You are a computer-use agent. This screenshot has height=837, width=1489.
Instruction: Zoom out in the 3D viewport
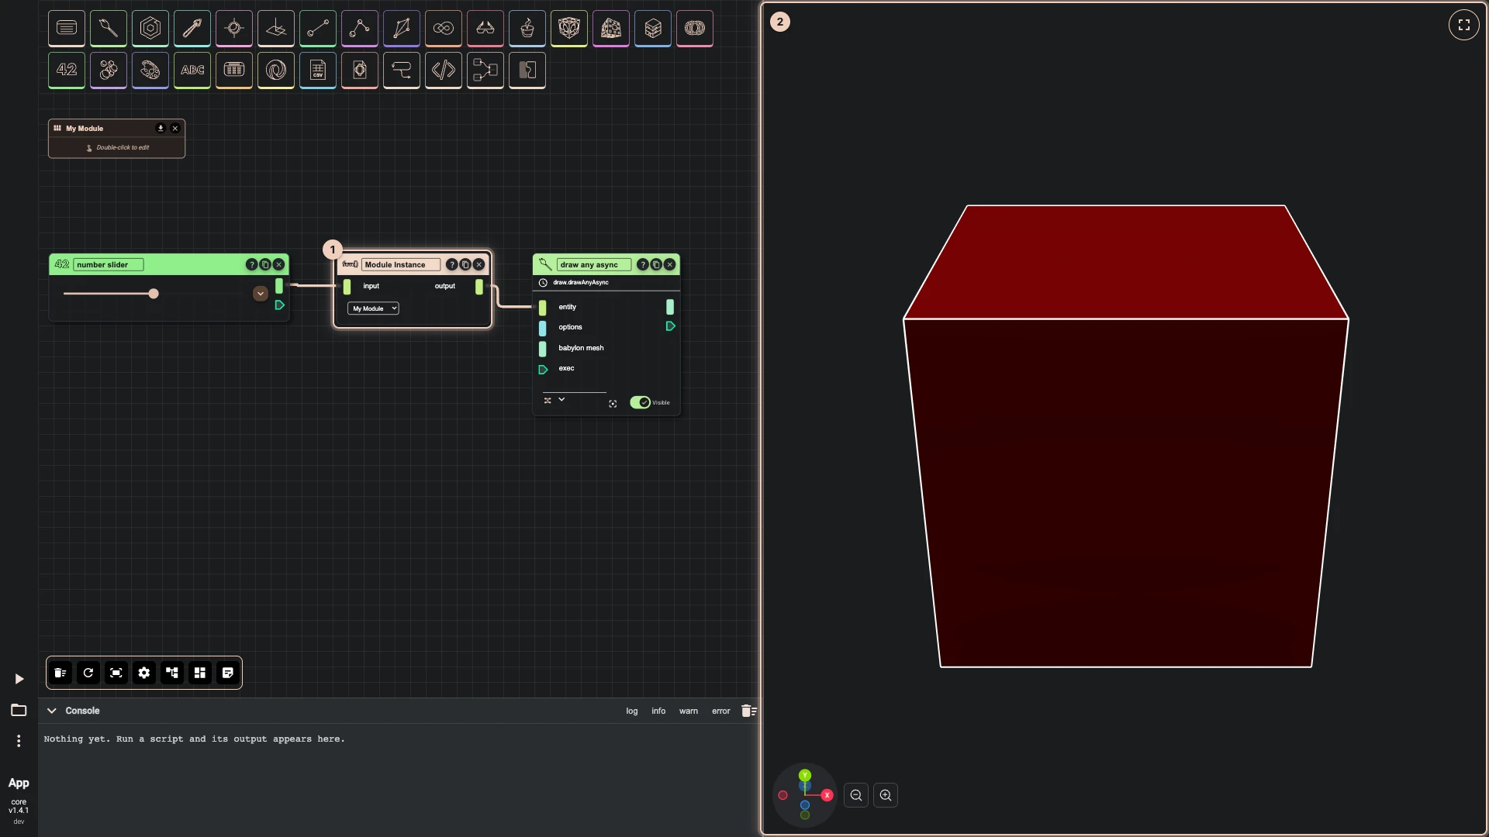pyautogui.click(x=856, y=795)
